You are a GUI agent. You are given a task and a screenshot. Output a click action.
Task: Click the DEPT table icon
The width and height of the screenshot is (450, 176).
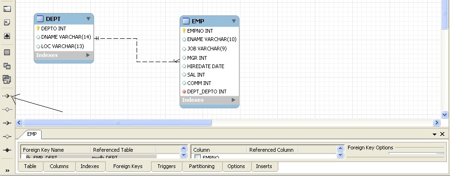(41, 19)
